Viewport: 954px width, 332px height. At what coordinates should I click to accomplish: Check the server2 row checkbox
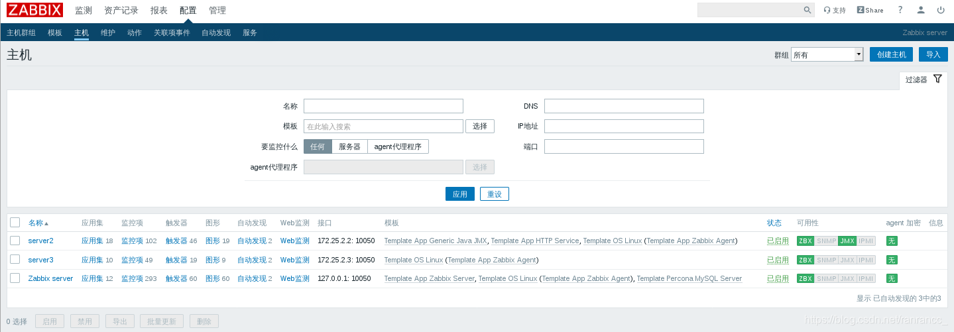click(x=15, y=241)
